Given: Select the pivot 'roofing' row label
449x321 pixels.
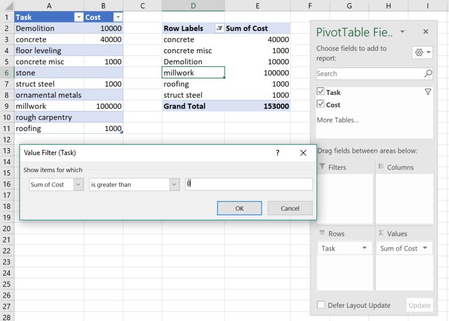Looking at the screenshot, I should pos(193,84).
